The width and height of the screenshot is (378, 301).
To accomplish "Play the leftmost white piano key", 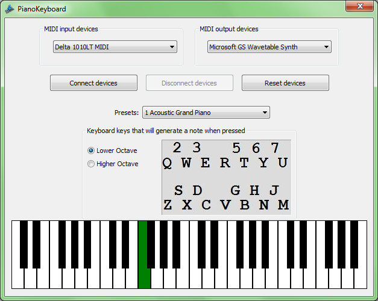I will click(x=17, y=280).
